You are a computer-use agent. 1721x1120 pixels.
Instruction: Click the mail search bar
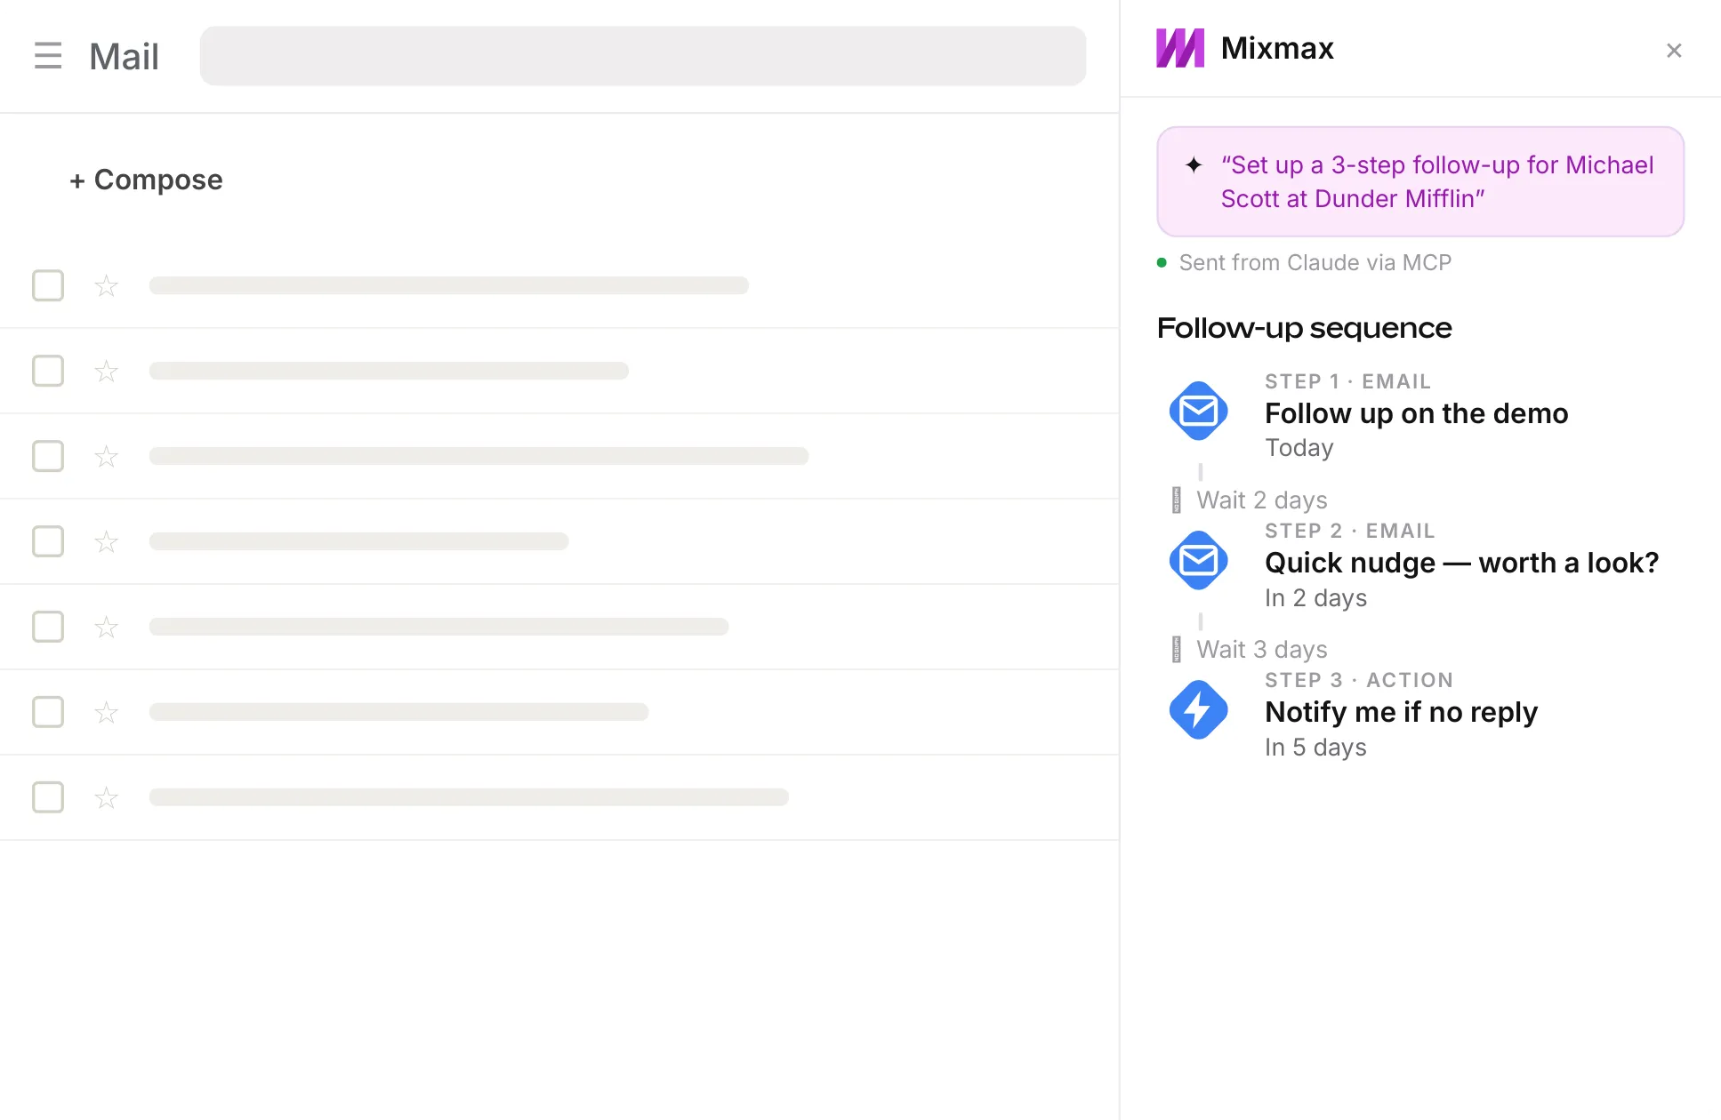pyautogui.click(x=642, y=56)
